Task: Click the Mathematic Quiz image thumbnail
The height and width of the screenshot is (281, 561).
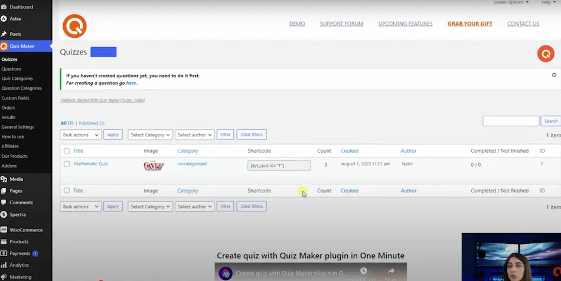Action: pos(154,166)
